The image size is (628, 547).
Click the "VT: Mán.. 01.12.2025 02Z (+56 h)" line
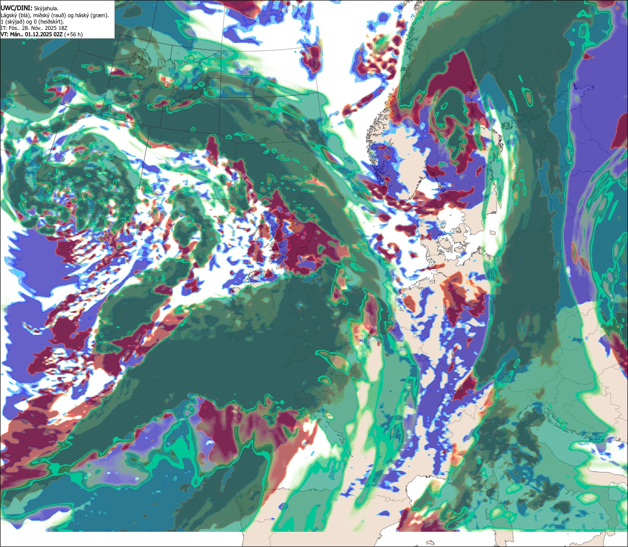click(42, 34)
